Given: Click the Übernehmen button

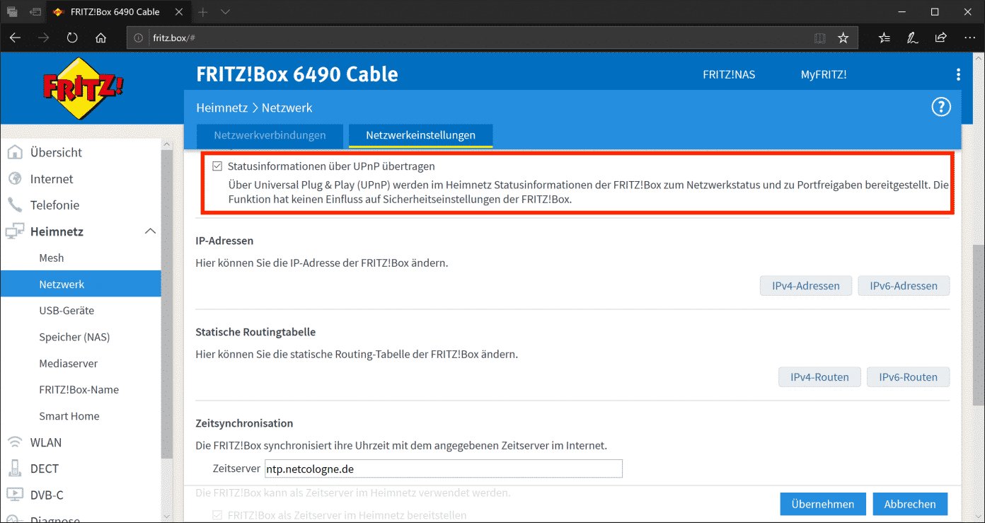Looking at the screenshot, I should [822, 504].
